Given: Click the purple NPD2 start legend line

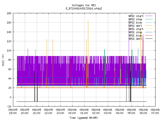Looking at the screenshot, I should (149, 16).
